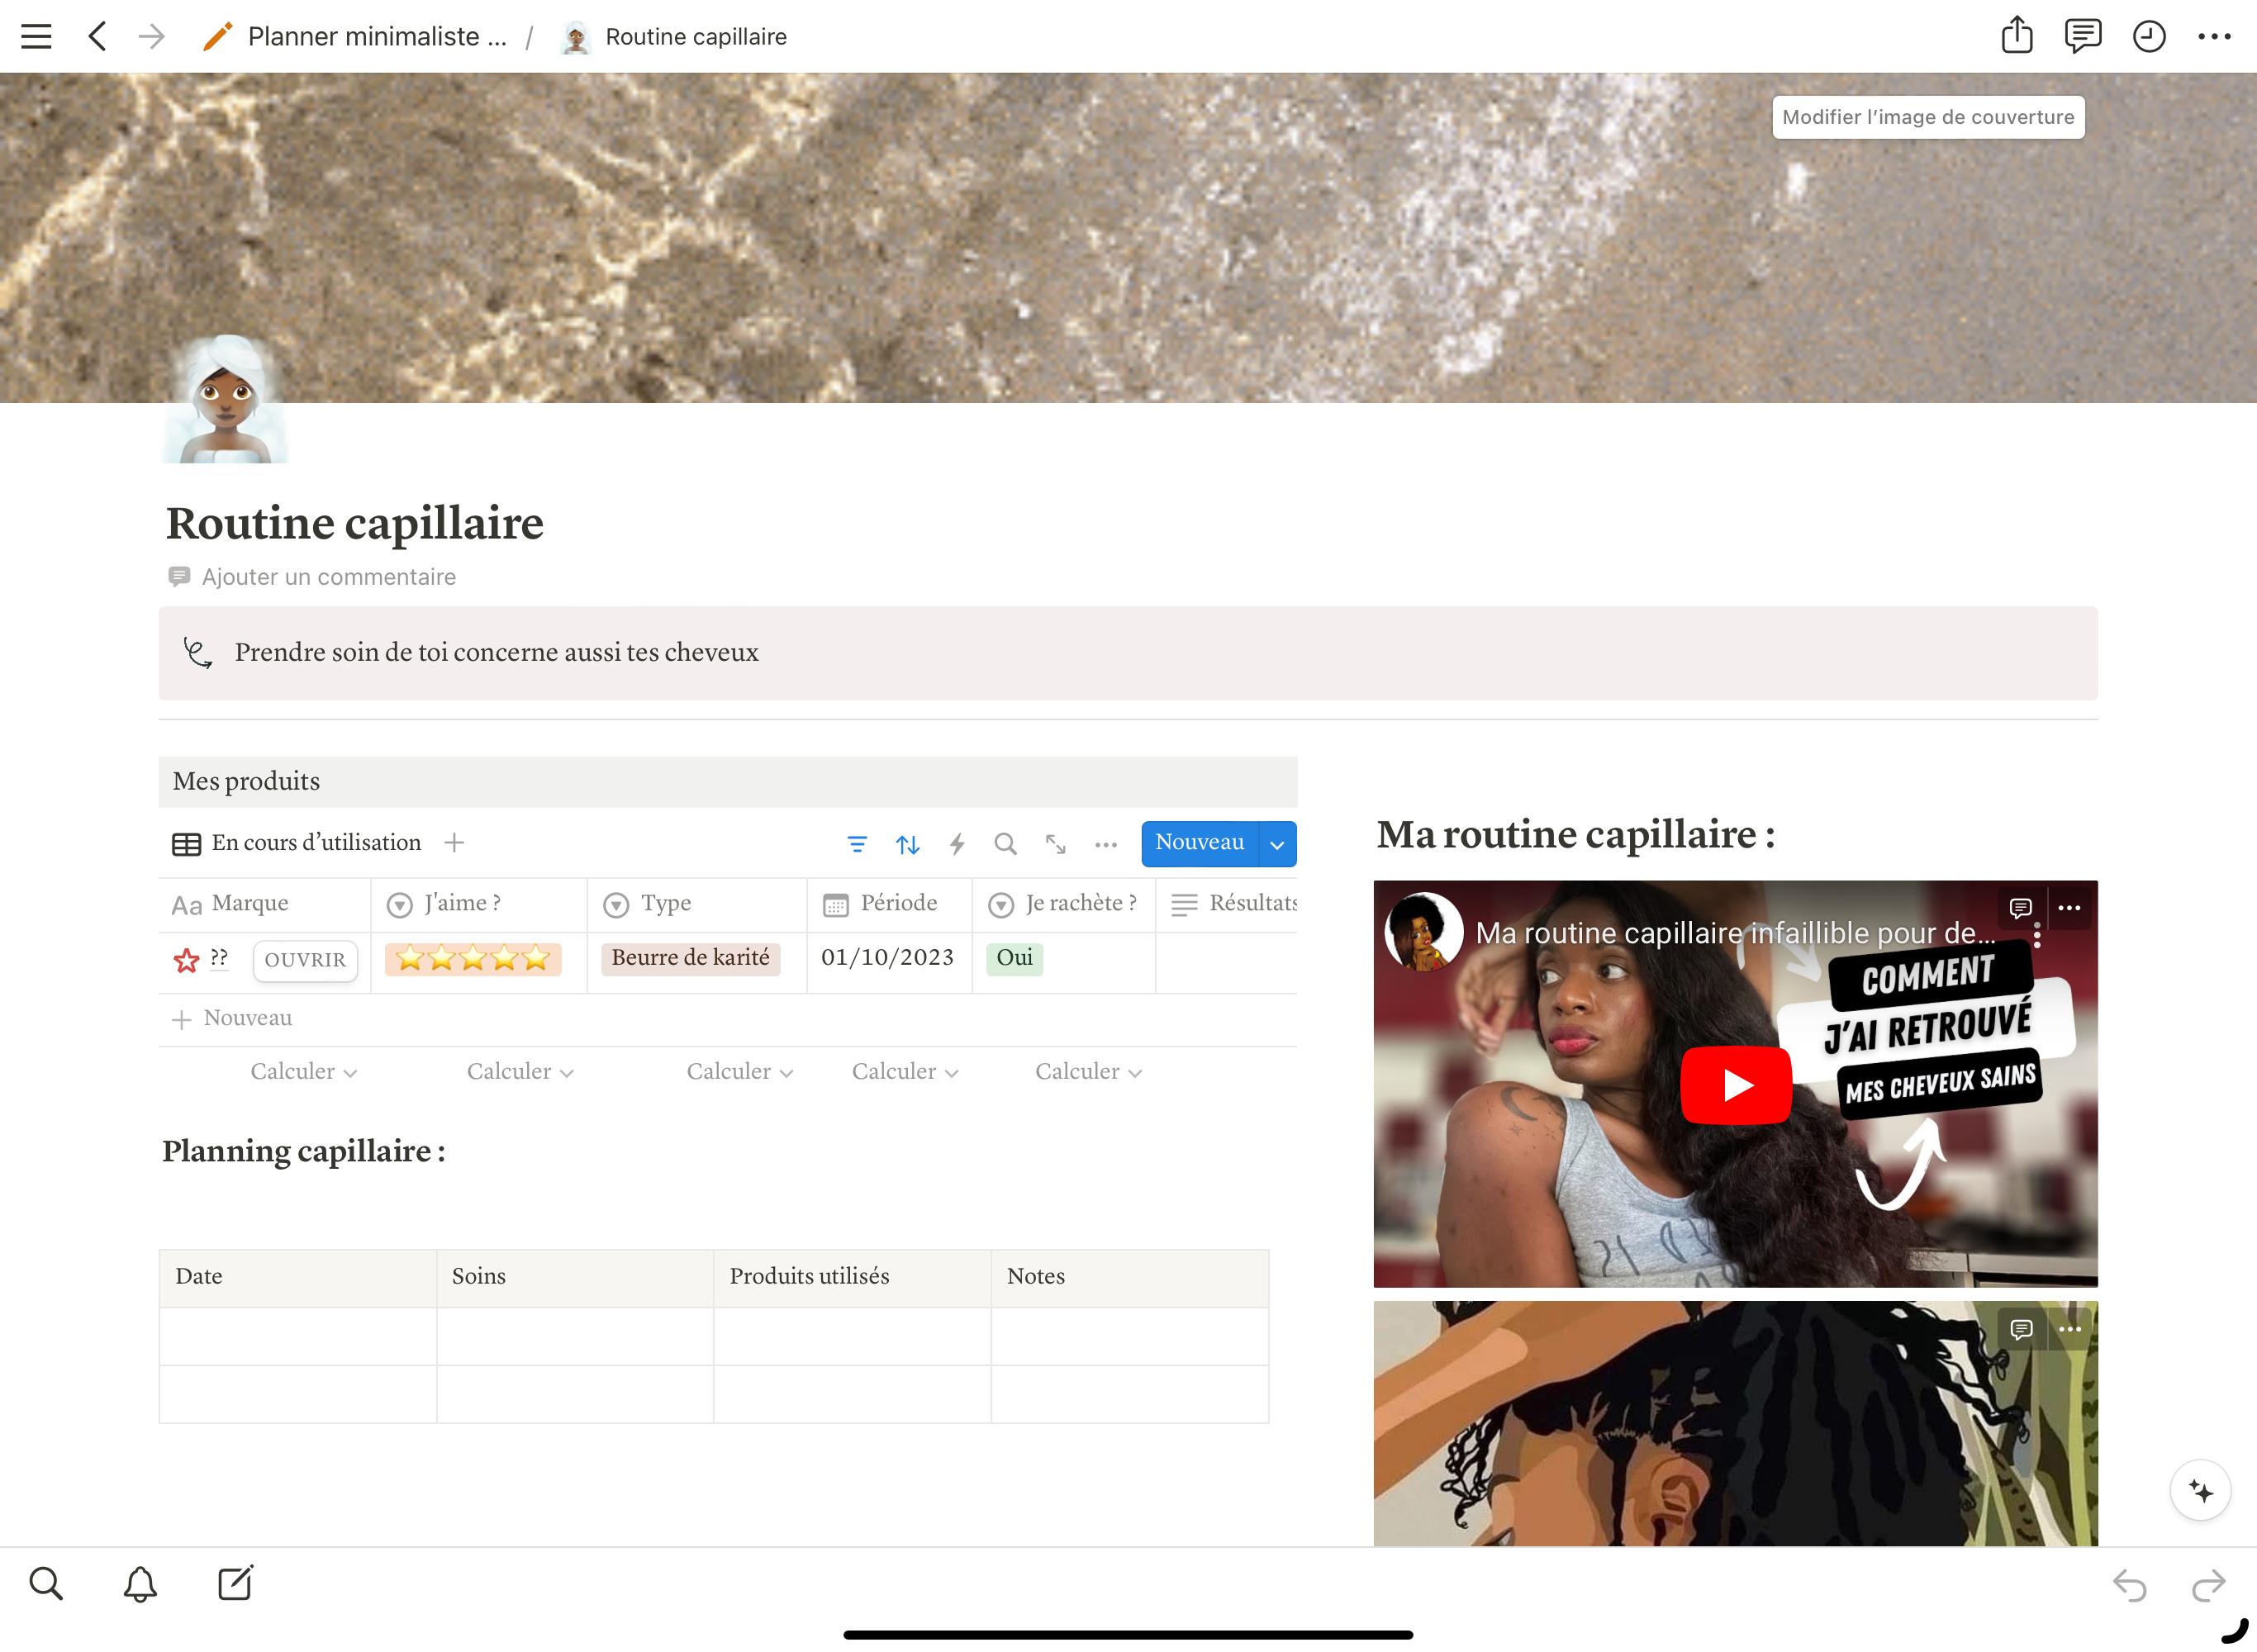Click the Date table header cell
The width and height of the screenshot is (2257, 1652).
298,1277
